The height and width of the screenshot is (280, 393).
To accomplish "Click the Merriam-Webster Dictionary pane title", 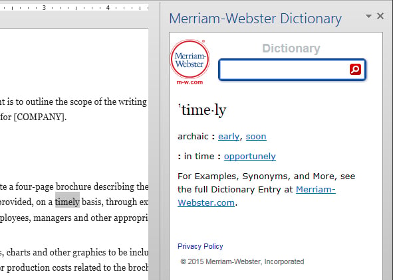I will (255, 19).
